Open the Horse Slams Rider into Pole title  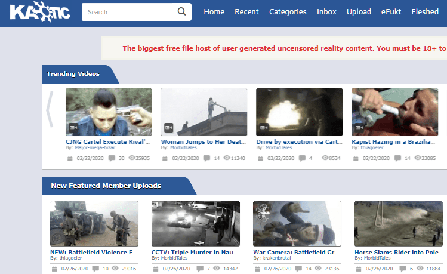396,252
